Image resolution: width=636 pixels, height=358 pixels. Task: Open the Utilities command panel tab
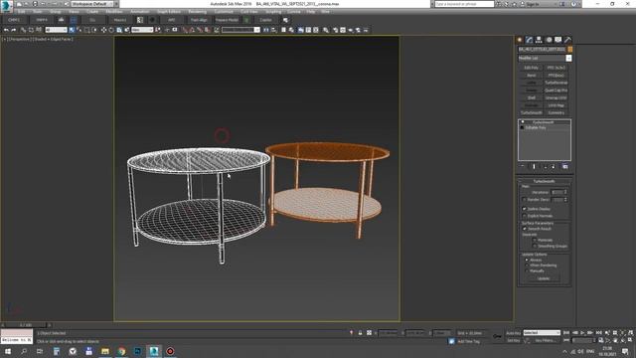tap(567, 40)
